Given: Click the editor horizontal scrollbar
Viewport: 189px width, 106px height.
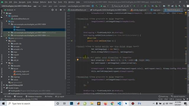Looking at the screenshot, I should click(x=125, y=94).
